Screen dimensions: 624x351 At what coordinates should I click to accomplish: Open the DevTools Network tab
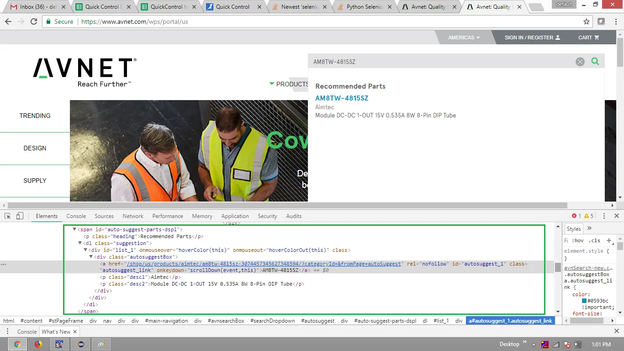tap(133, 216)
